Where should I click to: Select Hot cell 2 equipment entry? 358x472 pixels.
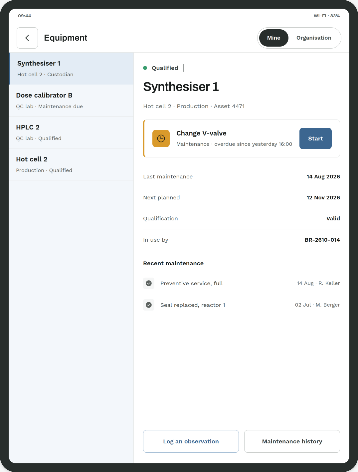pos(71,164)
